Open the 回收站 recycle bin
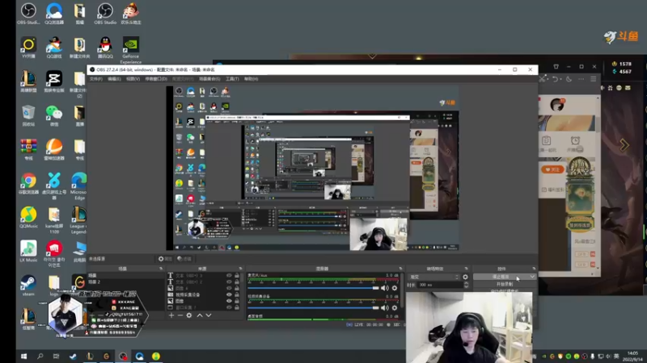The height and width of the screenshot is (363, 647). (x=28, y=115)
